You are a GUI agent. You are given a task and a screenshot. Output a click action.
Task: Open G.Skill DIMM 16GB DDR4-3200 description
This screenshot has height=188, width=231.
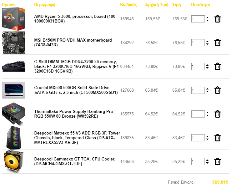[x=77, y=66]
